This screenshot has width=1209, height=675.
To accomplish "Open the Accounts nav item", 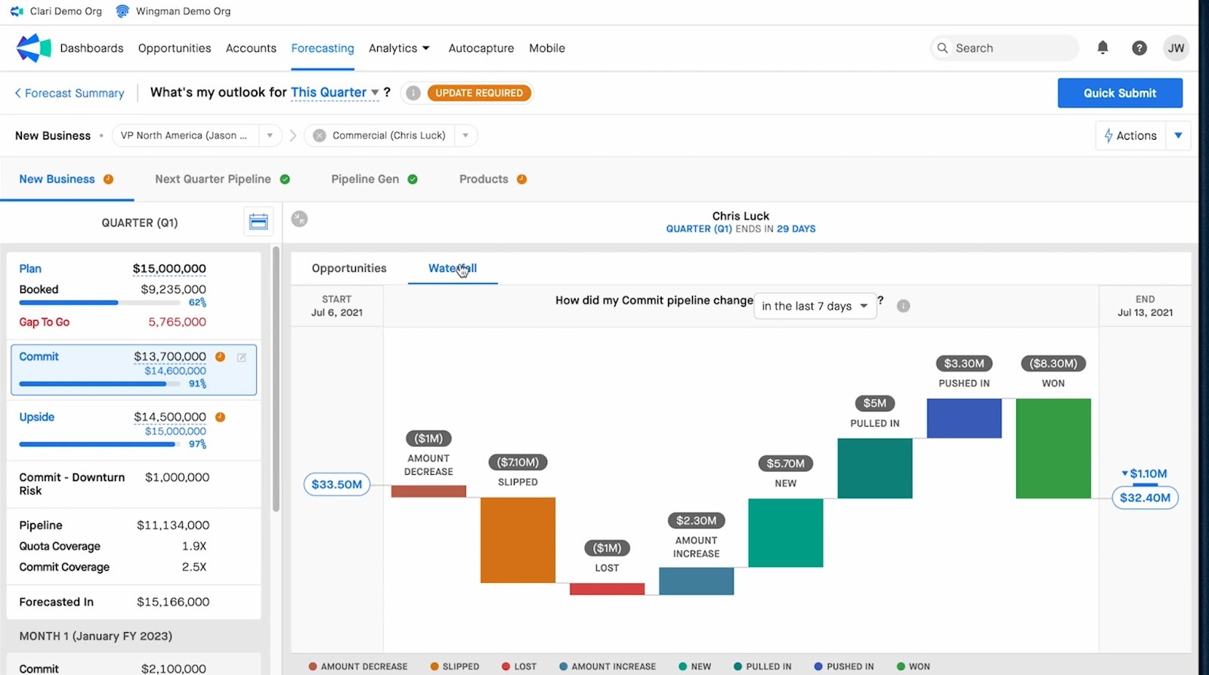I will pos(251,48).
